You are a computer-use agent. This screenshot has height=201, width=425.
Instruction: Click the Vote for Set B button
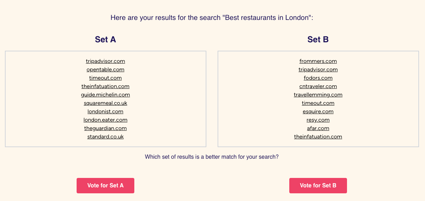point(318,186)
